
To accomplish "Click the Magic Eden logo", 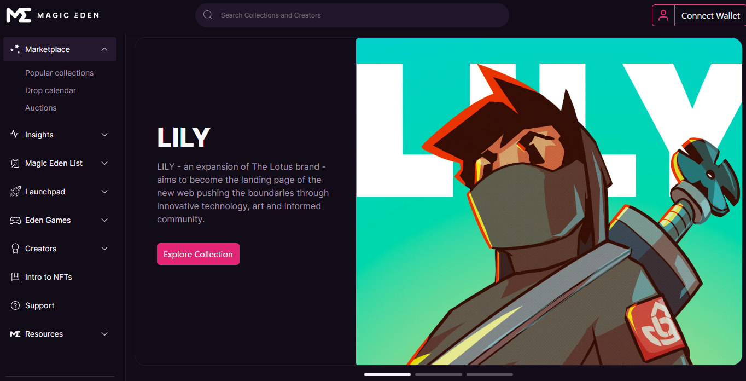I will tap(53, 15).
